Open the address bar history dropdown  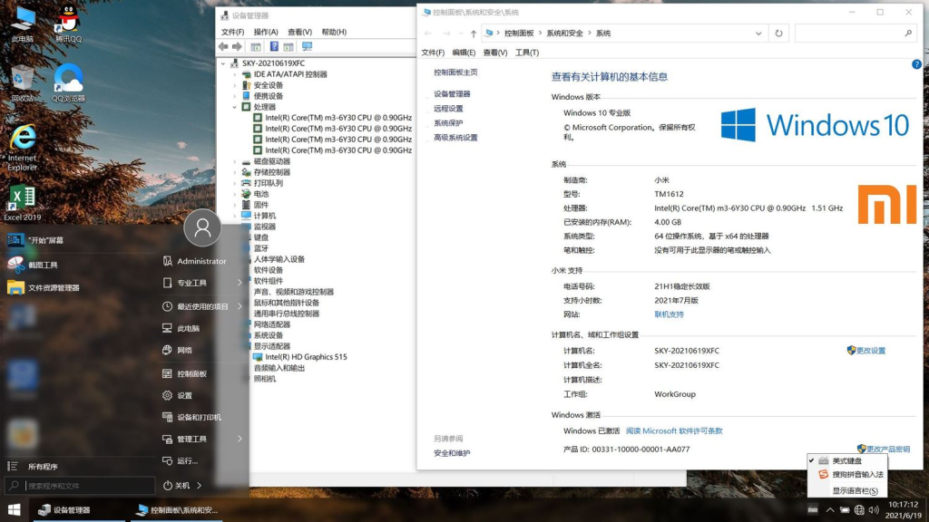click(758, 34)
